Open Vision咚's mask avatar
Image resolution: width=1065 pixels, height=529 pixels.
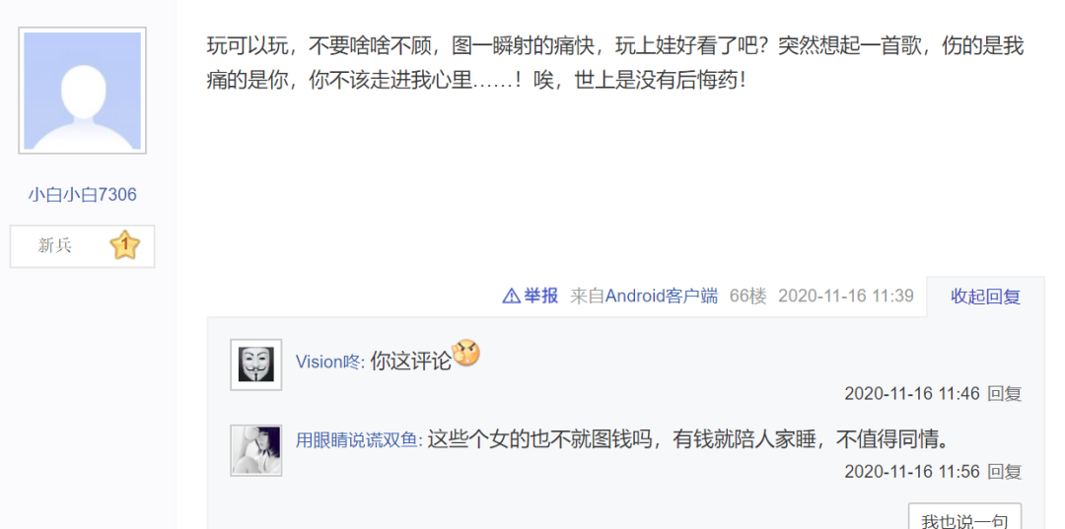tap(256, 364)
